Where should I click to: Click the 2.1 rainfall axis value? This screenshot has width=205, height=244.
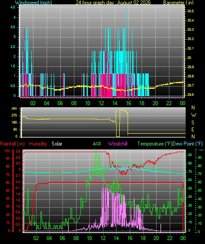tap(18, 188)
